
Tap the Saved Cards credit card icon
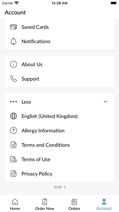(13, 27)
